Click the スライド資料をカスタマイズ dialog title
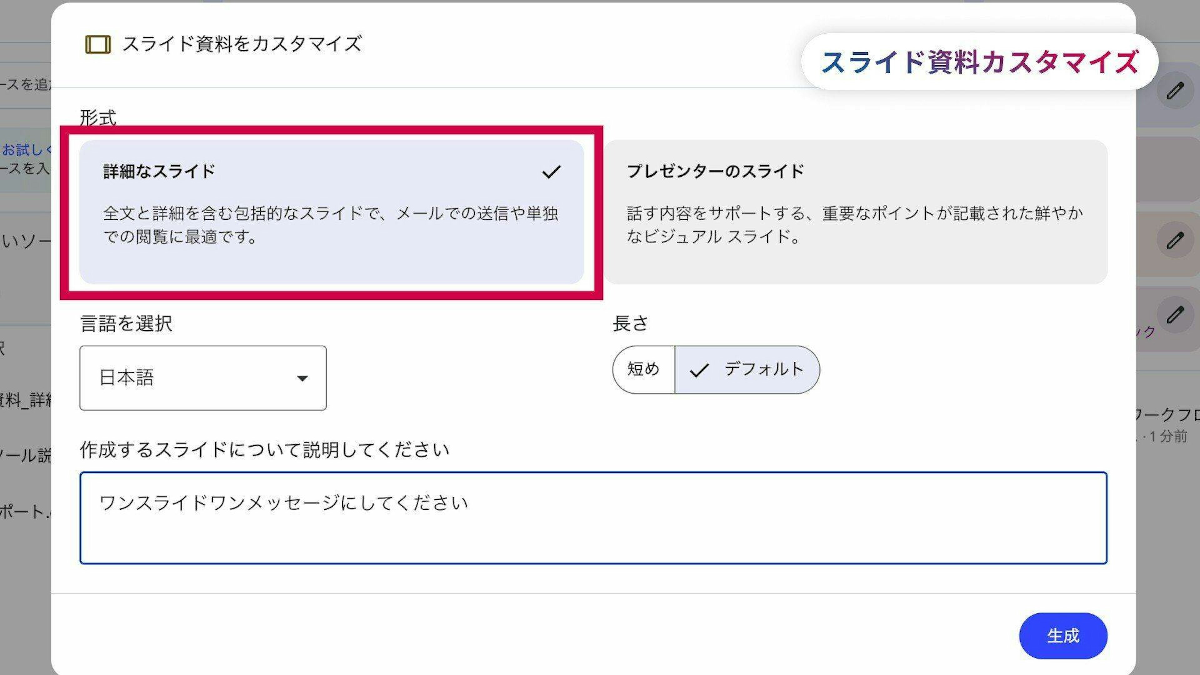This screenshot has height=675, width=1200. (x=242, y=44)
